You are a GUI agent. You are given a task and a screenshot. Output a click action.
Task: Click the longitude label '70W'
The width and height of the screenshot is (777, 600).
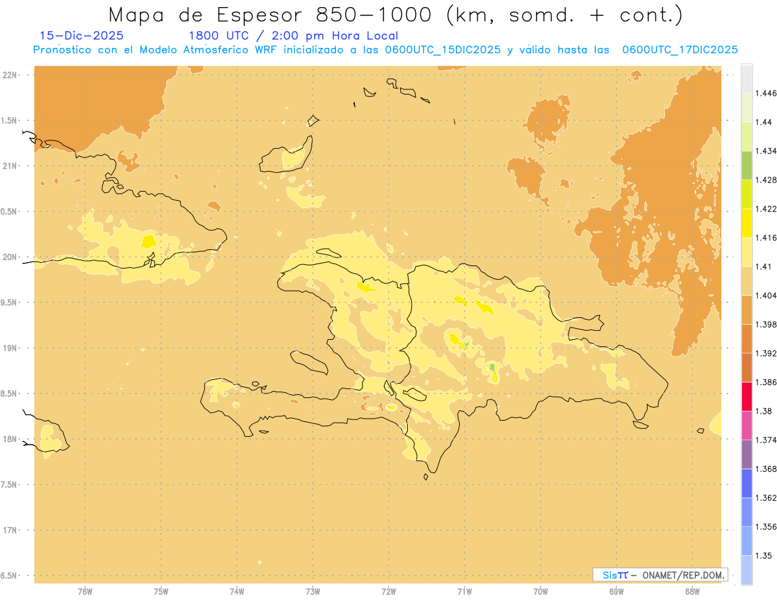click(541, 591)
